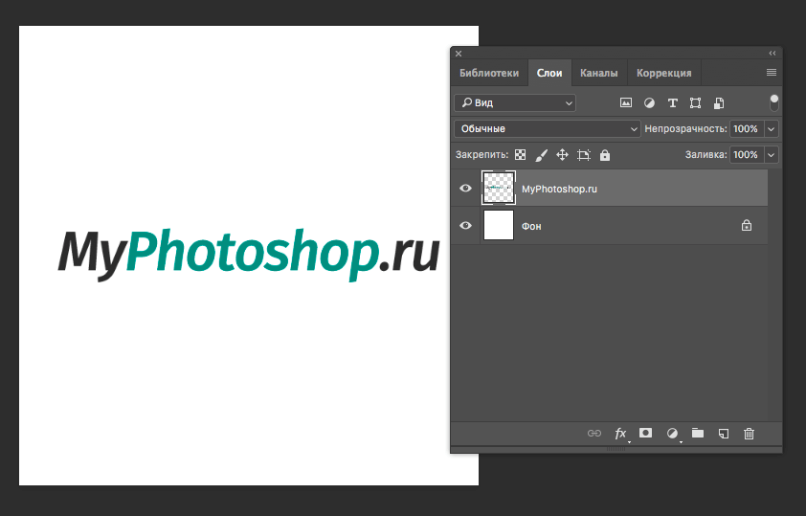Click link layers chain icon
Screen dimensions: 806x516
coord(594,434)
